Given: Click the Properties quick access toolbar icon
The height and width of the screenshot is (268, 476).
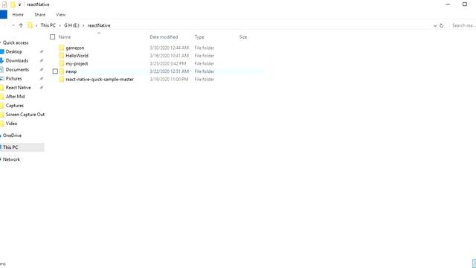Looking at the screenshot, I should (4, 4).
